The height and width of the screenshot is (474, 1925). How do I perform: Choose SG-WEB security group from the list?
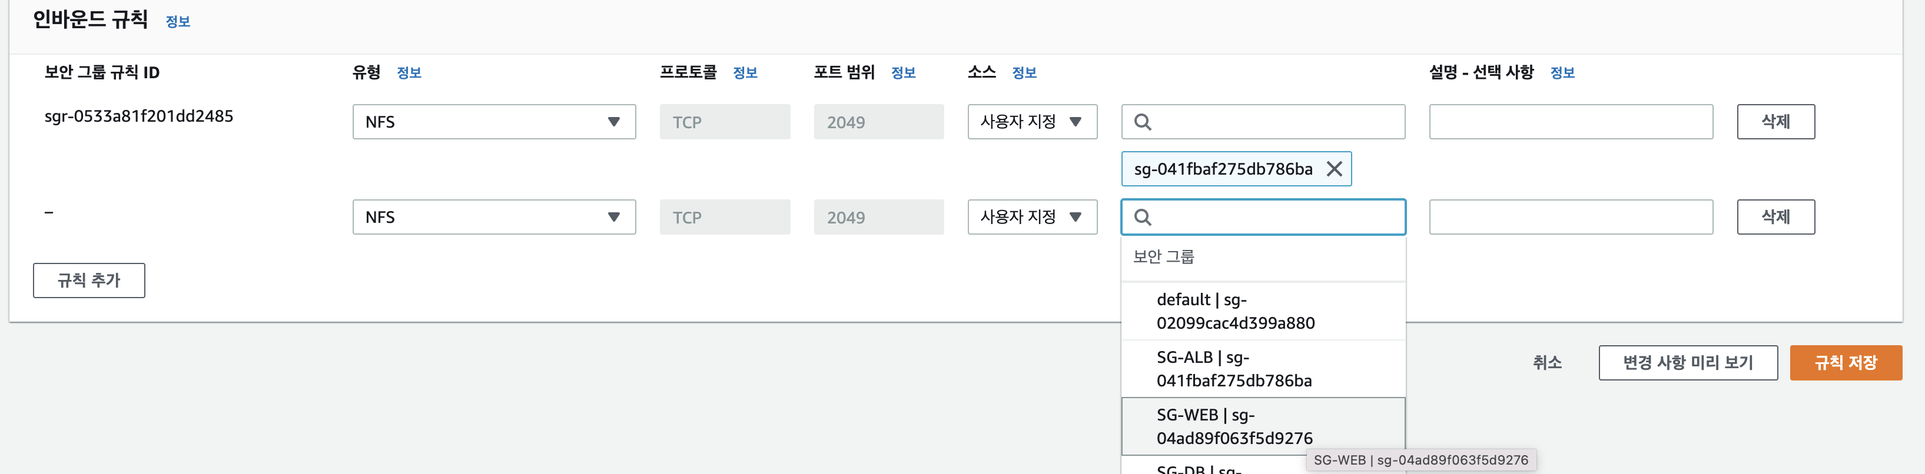click(1263, 426)
